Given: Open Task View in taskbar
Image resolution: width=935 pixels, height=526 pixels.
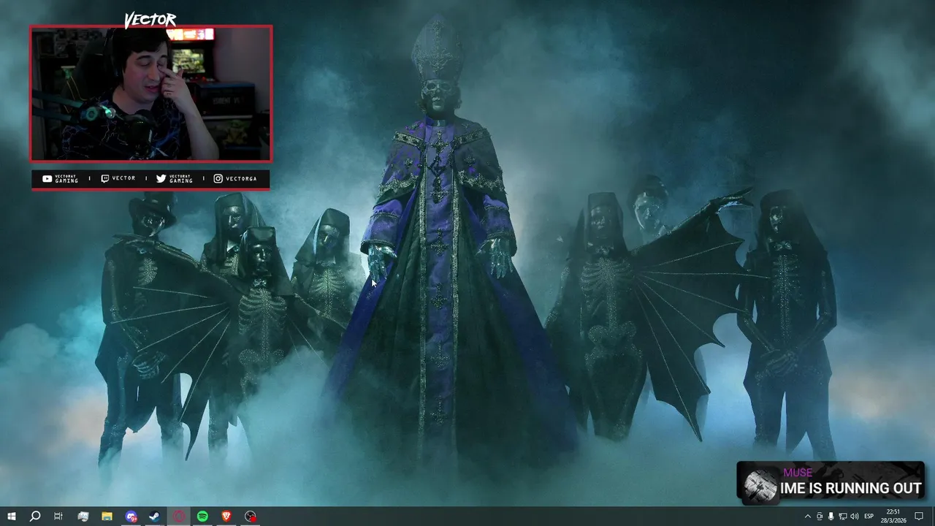Looking at the screenshot, I should click(58, 517).
